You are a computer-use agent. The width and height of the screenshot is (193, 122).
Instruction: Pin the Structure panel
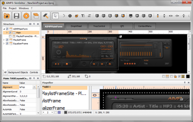pyautogui.click(x=34, y=24)
